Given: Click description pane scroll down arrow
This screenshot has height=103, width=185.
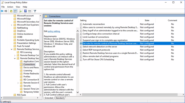Looking at the screenshot, I should click(78, 92).
